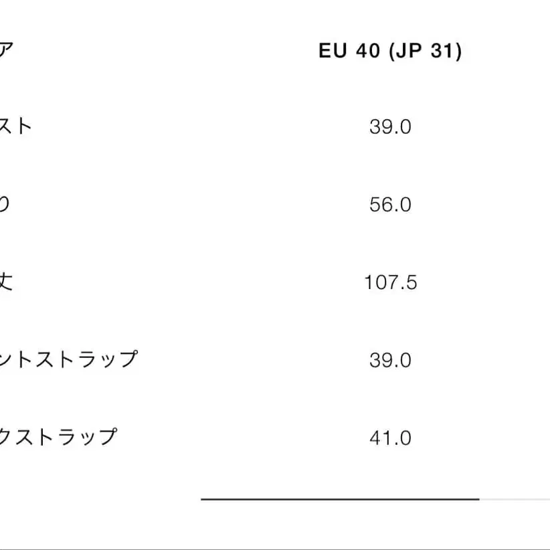Click blank space between り and 56.0
This screenshot has height=550, width=550.
click(x=187, y=205)
